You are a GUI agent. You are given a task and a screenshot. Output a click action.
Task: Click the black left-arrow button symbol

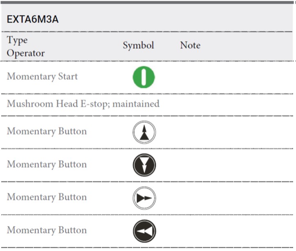[x=144, y=231]
